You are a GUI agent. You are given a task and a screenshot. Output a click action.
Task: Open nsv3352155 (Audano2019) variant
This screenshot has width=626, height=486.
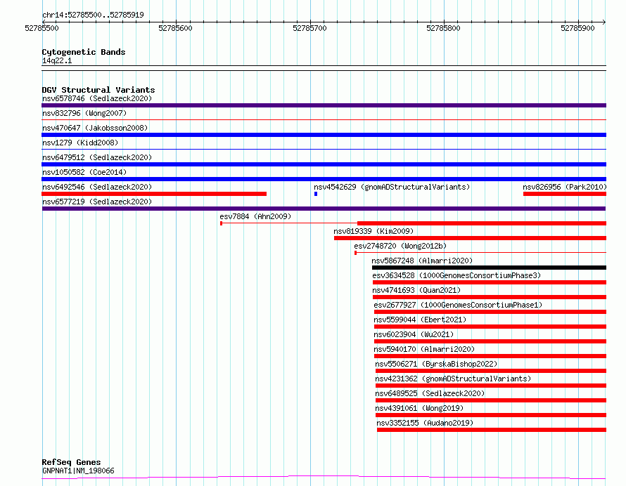tap(425, 423)
